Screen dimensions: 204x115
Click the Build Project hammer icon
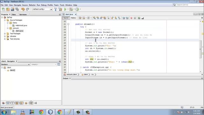tap(55, 9)
